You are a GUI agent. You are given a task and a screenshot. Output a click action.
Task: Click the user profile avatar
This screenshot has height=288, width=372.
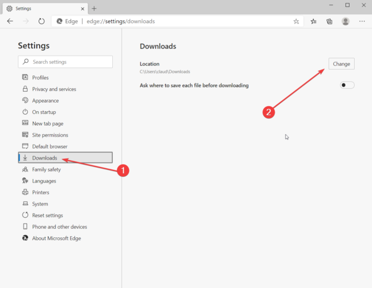coord(346,21)
